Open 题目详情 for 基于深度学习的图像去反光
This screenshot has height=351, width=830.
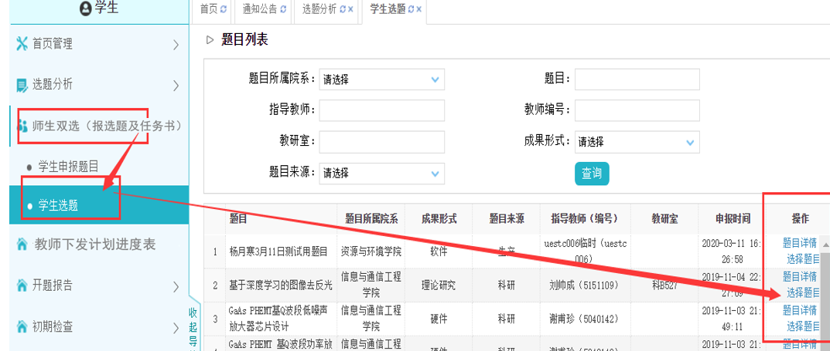(800, 277)
